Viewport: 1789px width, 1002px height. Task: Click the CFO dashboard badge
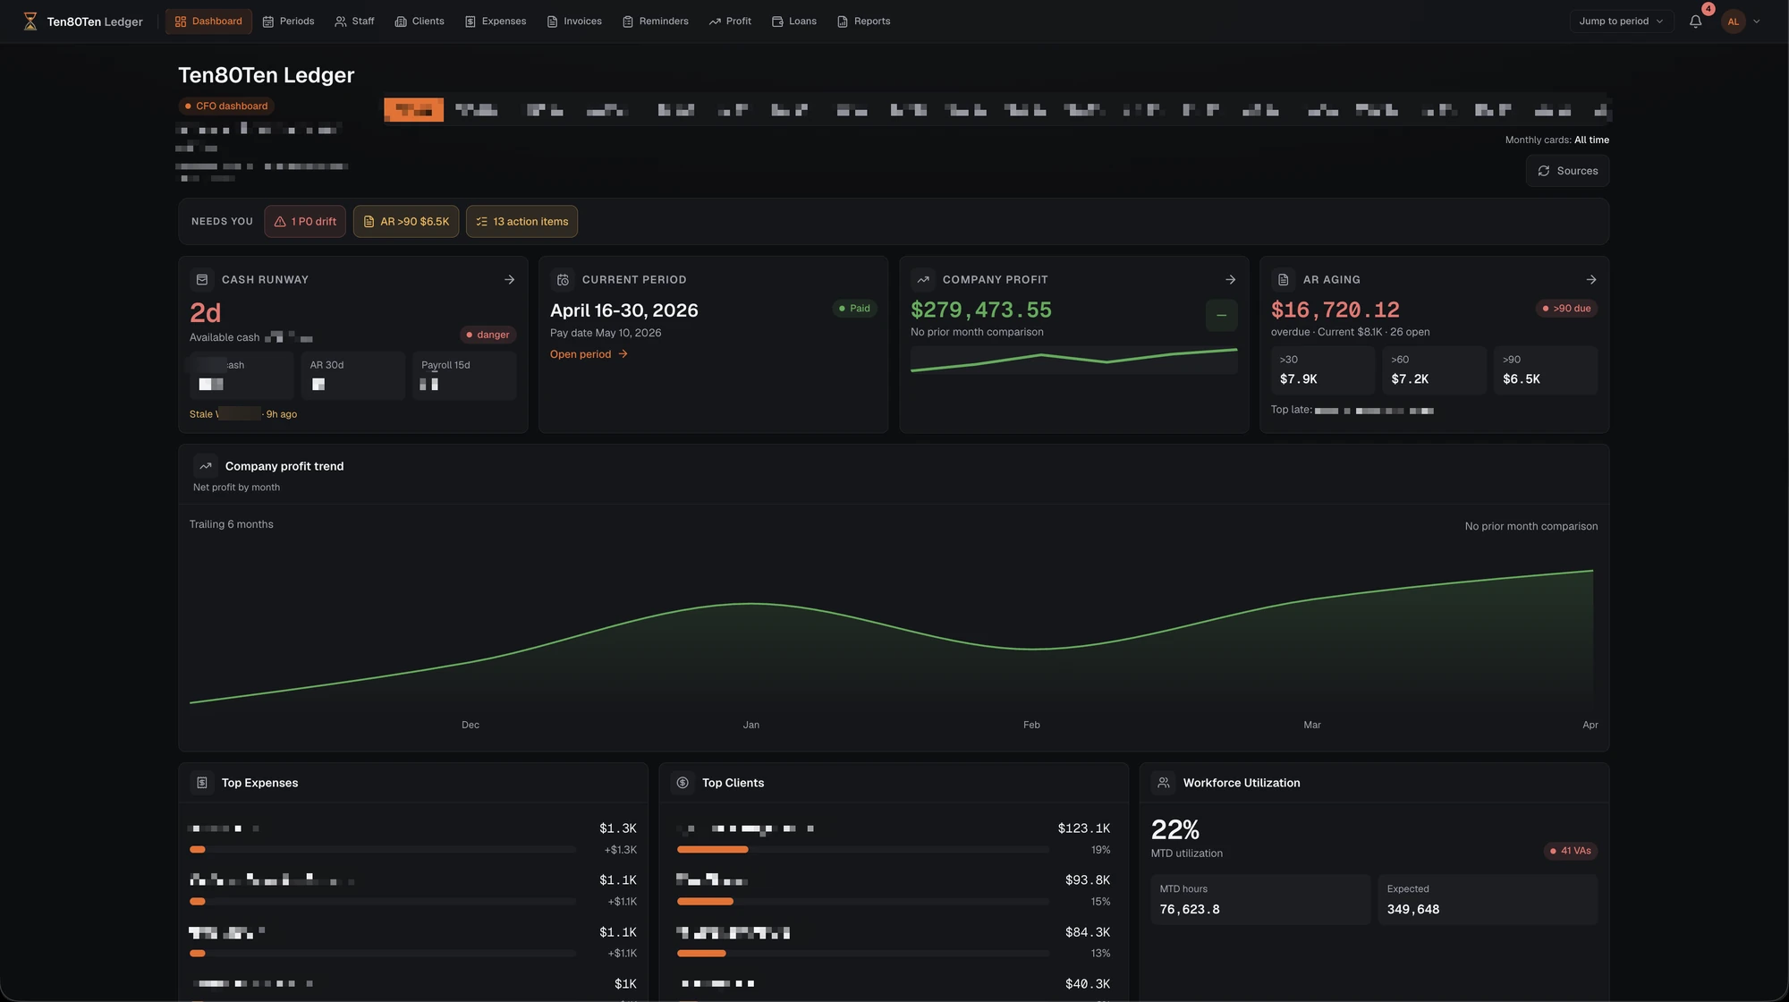point(225,106)
